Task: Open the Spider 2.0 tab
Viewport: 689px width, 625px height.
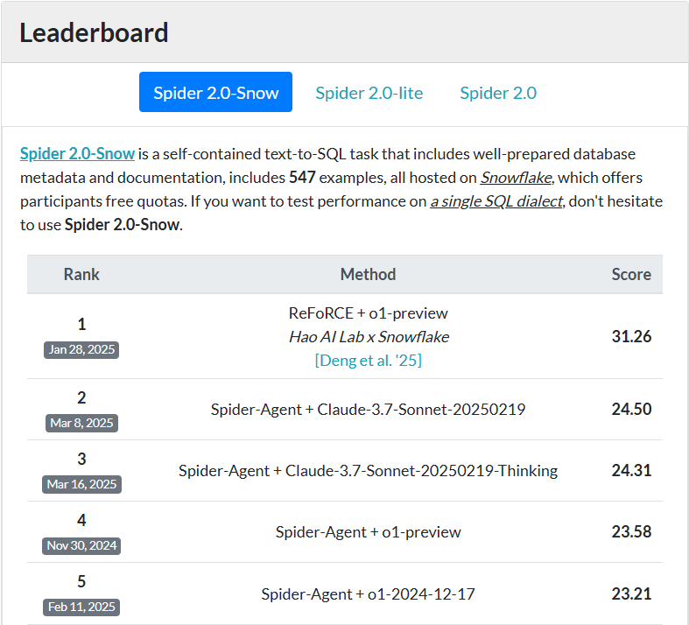Action: pos(498,93)
